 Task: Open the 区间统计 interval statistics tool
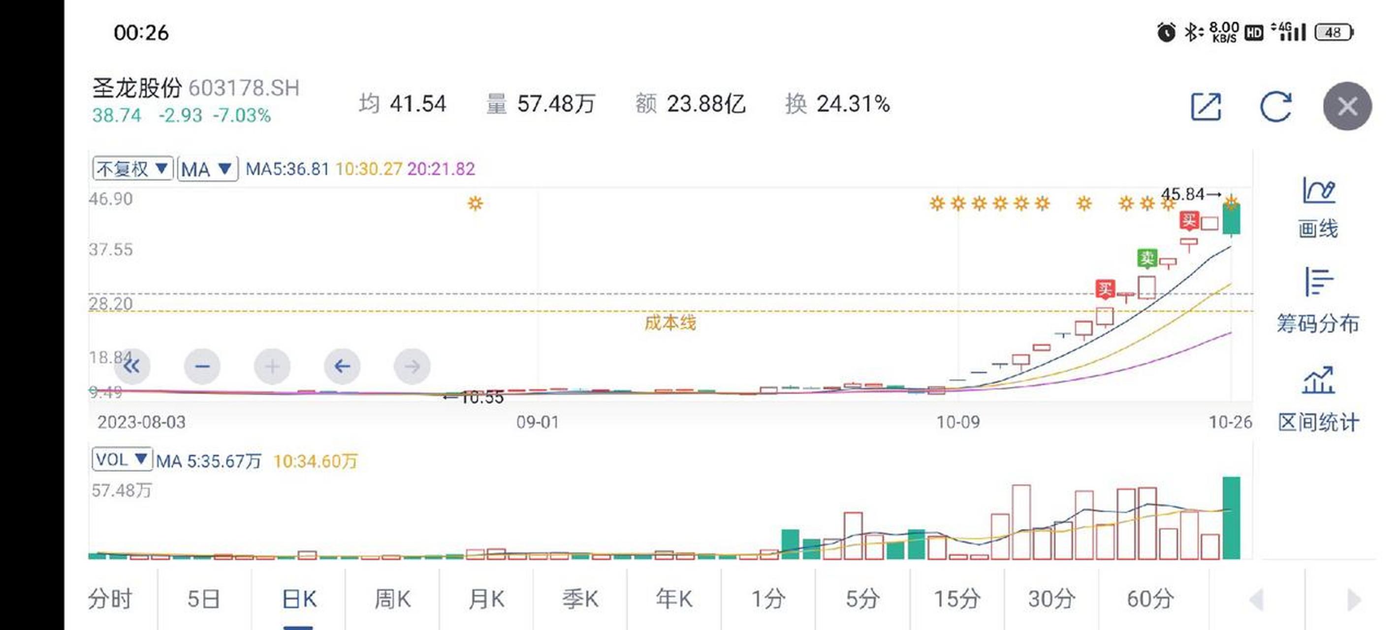pos(1319,400)
